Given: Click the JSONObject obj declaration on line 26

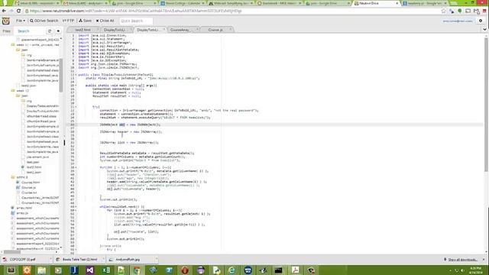Looking at the screenshot, I should 130,125.
